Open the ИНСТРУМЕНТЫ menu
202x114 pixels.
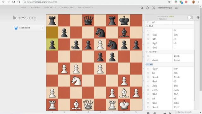[x=86, y=8]
